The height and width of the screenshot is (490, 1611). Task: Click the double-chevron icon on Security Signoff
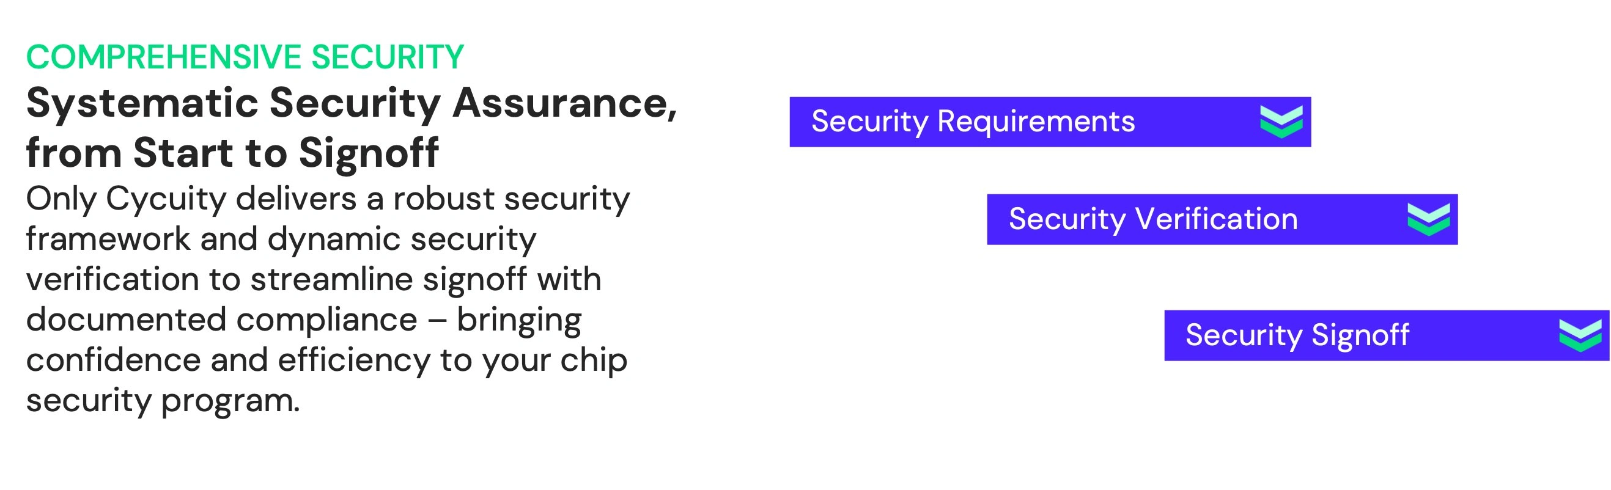click(1580, 335)
